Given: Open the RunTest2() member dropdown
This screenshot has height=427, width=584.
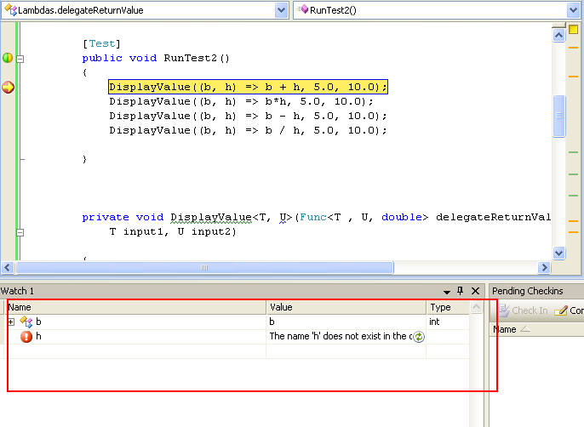Looking at the screenshot, I should coord(573,10).
